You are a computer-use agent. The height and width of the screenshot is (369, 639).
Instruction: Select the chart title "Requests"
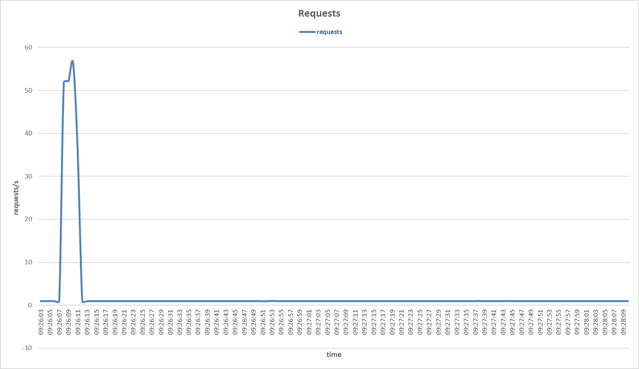(x=319, y=13)
